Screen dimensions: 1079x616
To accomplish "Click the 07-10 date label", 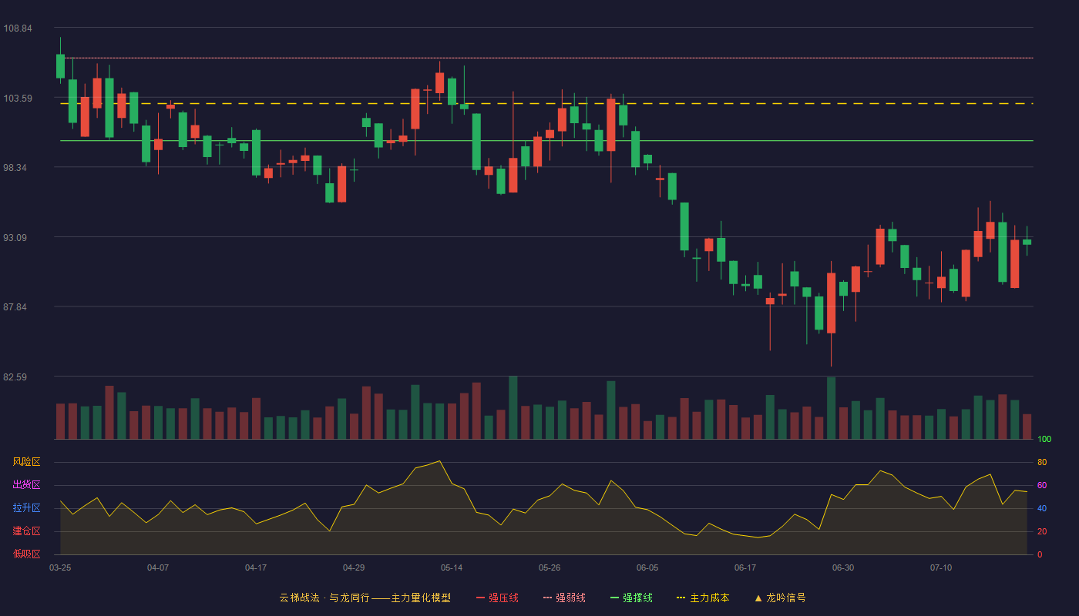I will 941,567.
